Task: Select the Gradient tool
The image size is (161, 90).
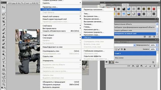Action: (x=4, y=47)
